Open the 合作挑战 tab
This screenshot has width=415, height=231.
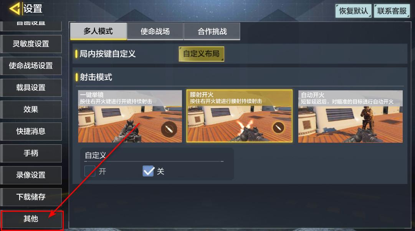coord(212,31)
